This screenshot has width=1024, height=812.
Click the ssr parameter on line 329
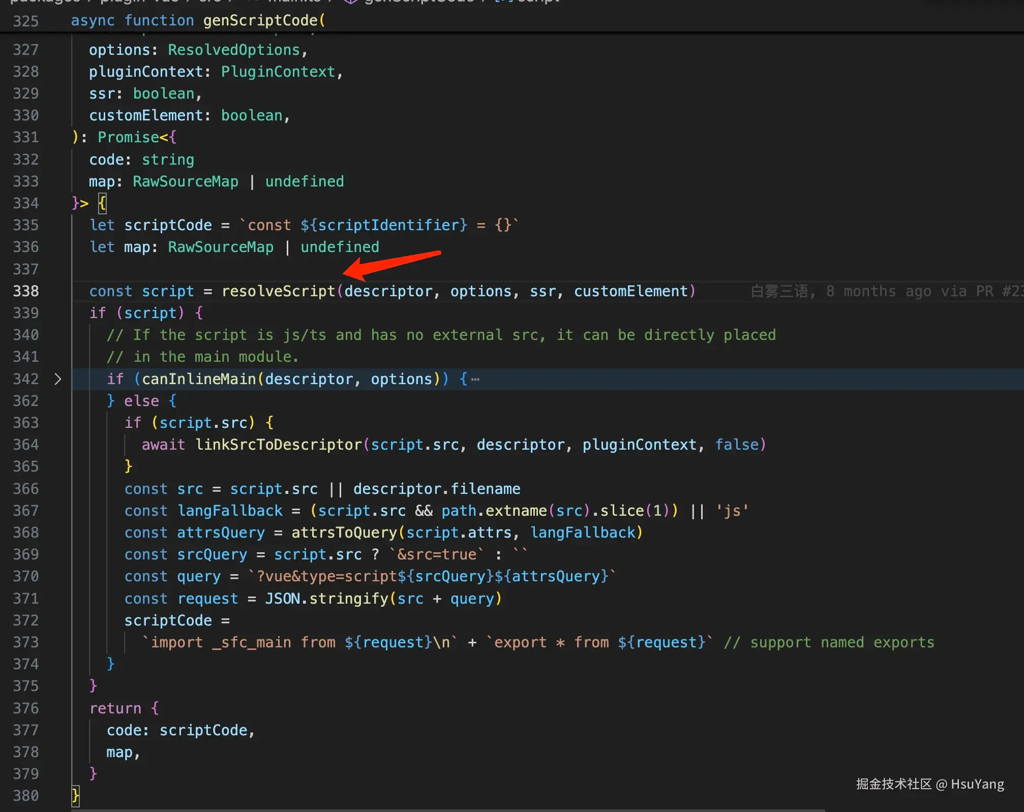(x=102, y=93)
